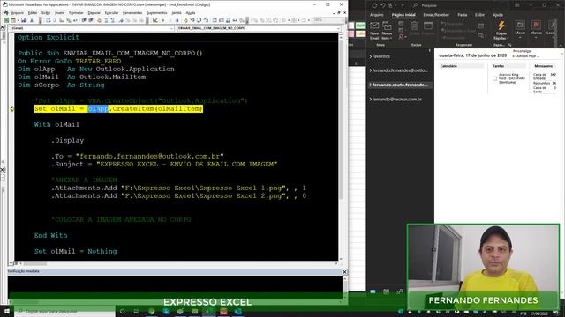Click the Windows Start button
This screenshot has width=565, height=317.
pos(7,311)
